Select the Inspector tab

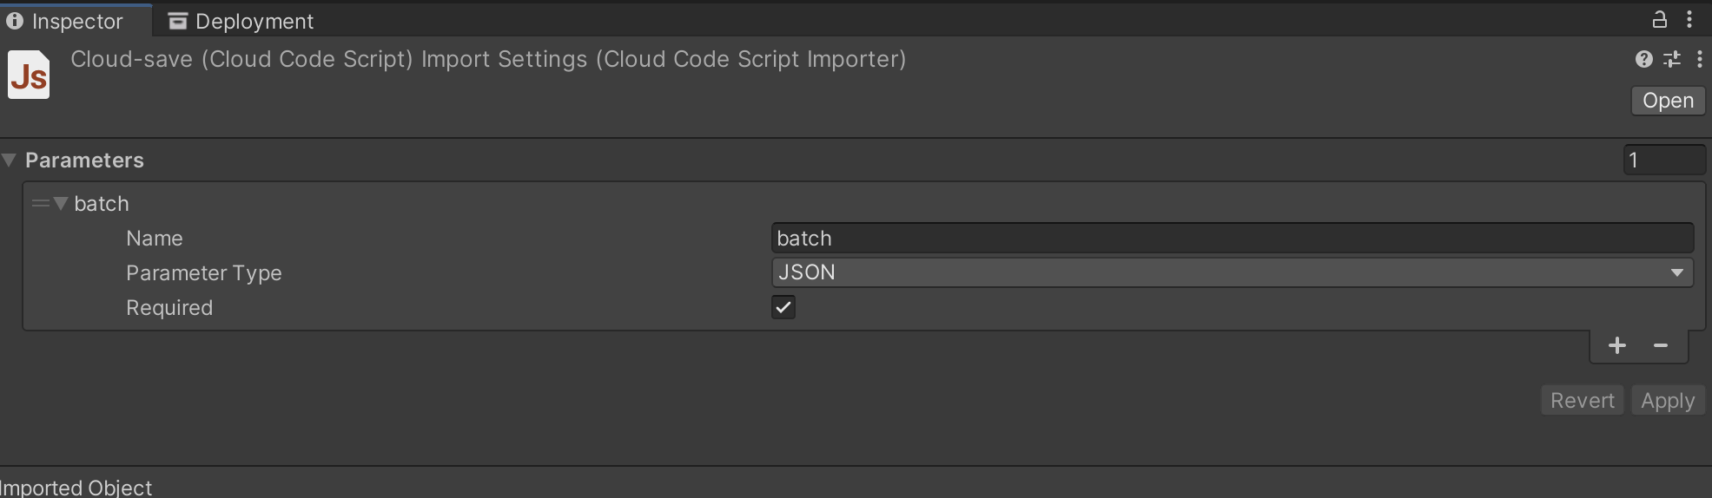[x=66, y=21]
